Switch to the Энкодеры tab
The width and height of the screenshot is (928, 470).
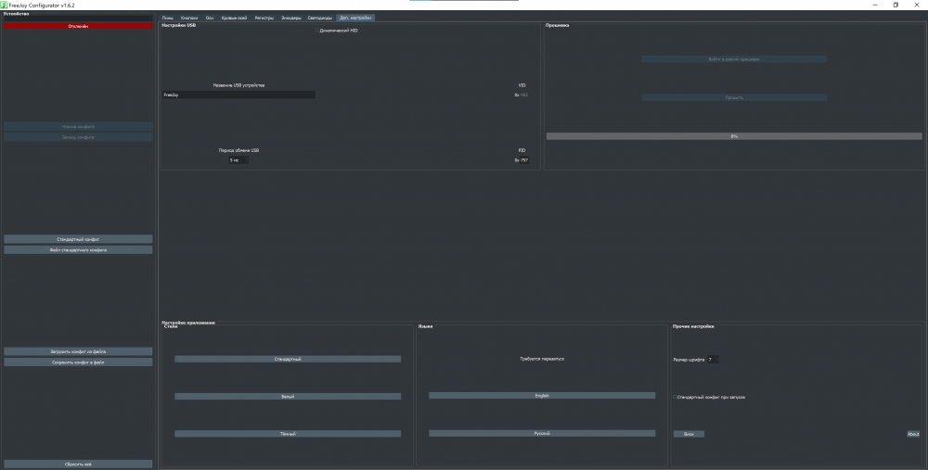tap(290, 18)
